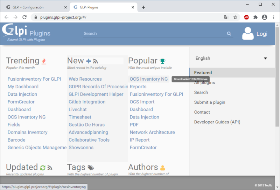Bookmark this page with the star icon
The height and width of the screenshot is (190, 280).
click(235, 17)
